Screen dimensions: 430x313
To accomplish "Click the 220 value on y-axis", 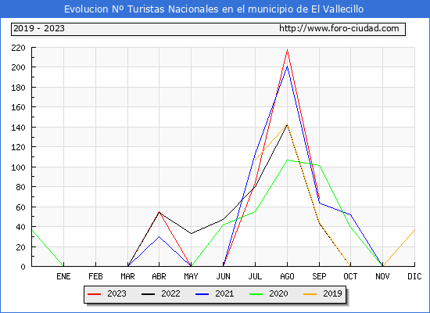I will (18, 48).
